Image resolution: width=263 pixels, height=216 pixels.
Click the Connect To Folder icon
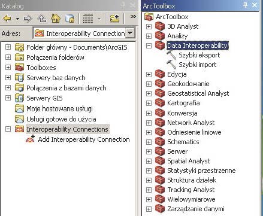point(114,19)
